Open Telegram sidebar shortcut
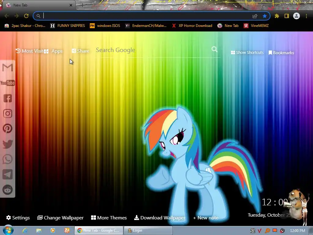 (8, 174)
